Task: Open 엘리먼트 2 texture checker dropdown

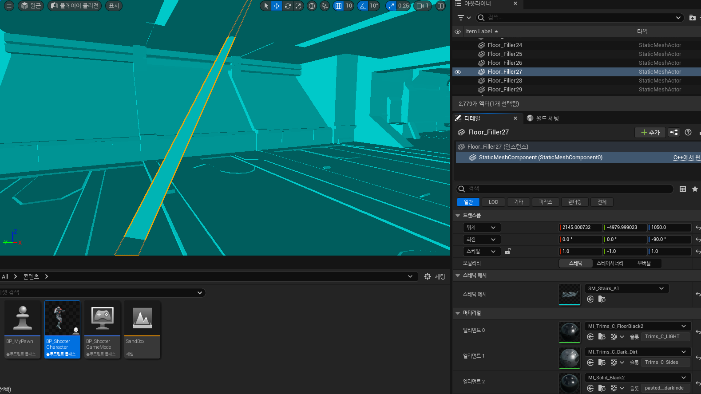Action: click(618, 388)
